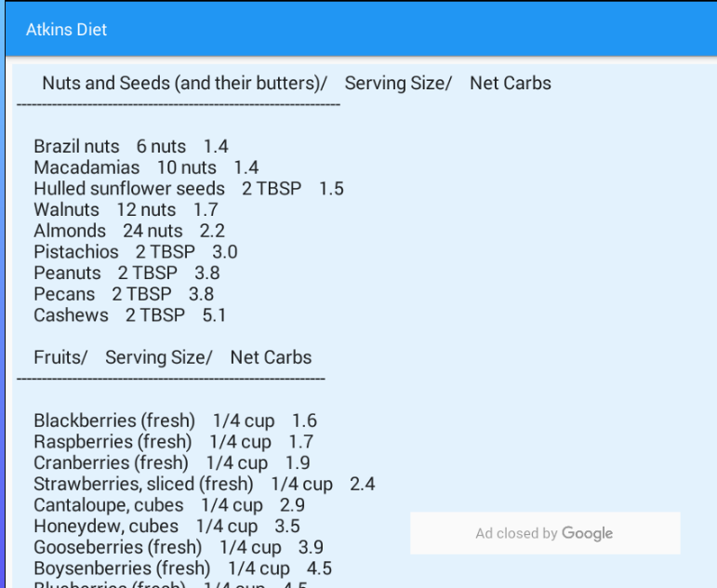Select the Brazil nuts row
This screenshot has width=717, height=588.
(131, 146)
